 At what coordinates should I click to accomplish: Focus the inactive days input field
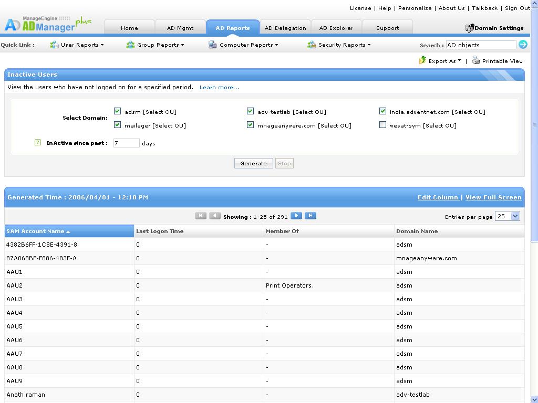coord(126,143)
